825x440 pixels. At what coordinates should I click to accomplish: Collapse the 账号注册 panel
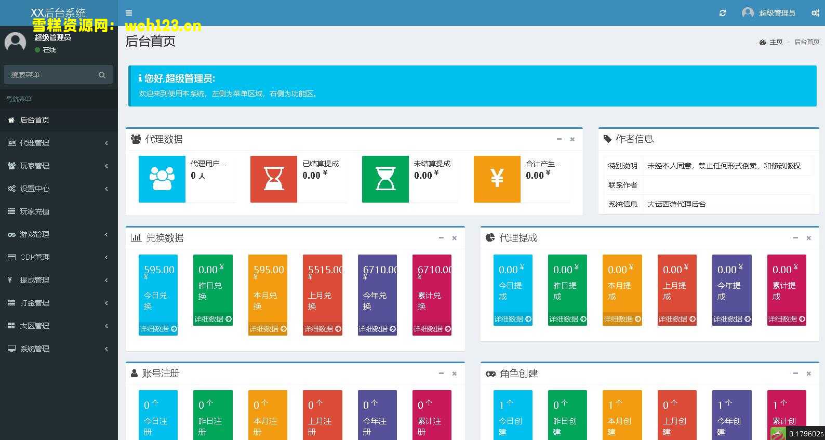point(441,374)
